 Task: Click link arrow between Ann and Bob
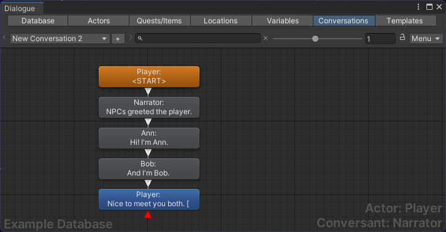pos(148,153)
